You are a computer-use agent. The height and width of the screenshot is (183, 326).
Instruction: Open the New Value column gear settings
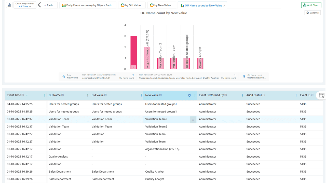pos(189,95)
